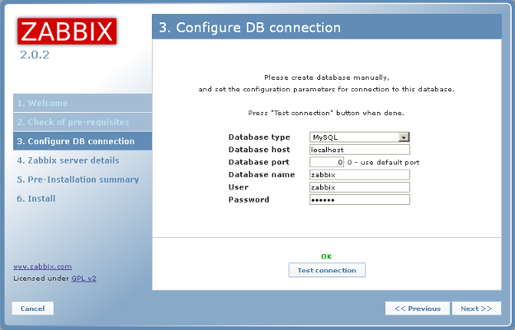This screenshot has width=515, height=330.
Task: Select the User text field
Action: tap(360, 187)
